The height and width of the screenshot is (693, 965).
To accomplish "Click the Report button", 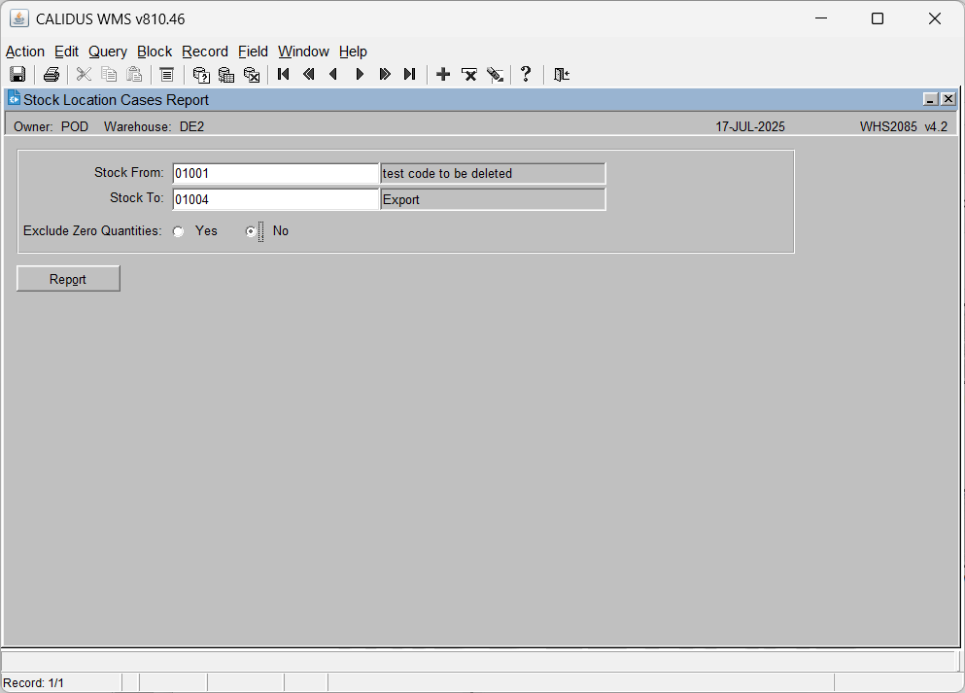I will pyautogui.click(x=68, y=279).
